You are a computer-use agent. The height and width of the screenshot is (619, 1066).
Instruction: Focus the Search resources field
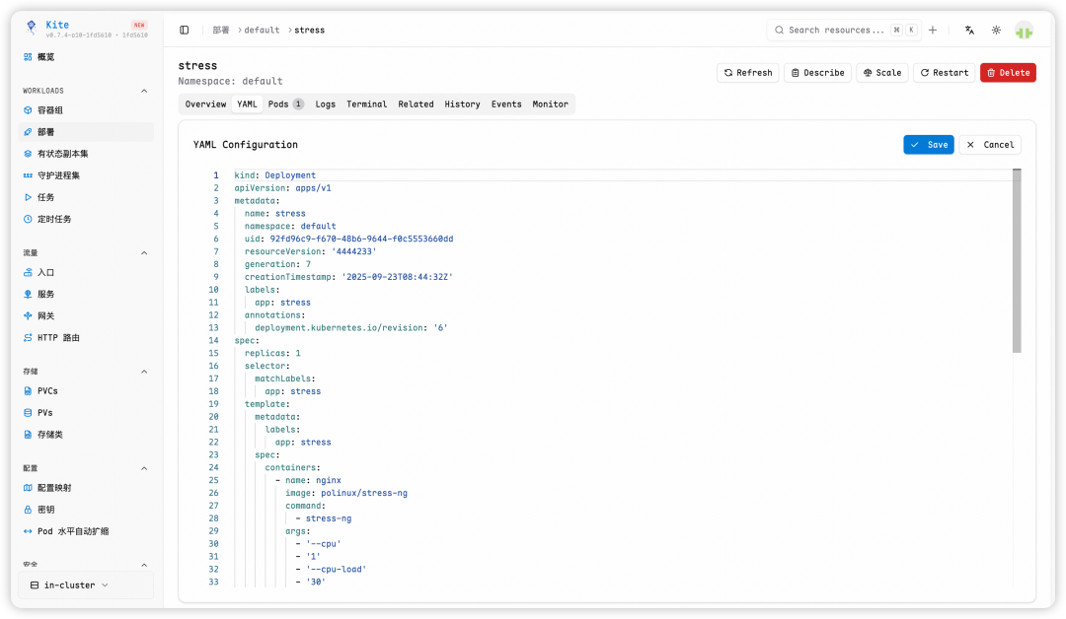(x=835, y=31)
